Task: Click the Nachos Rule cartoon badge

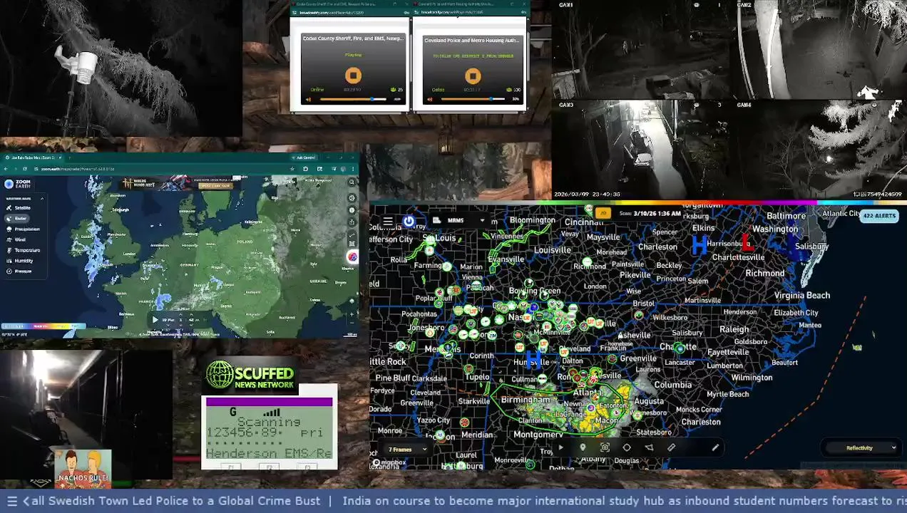Action: [83, 468]
